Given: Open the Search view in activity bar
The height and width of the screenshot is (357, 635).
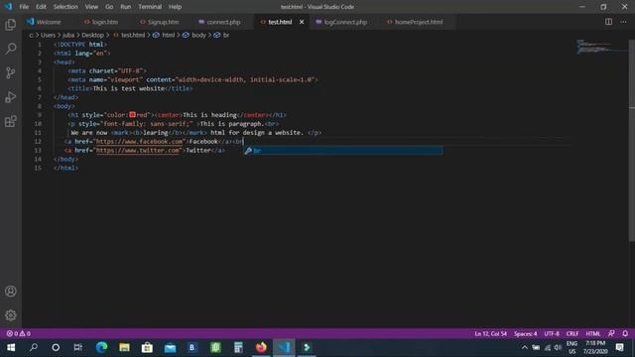Looking at the screenshot, I should pos(11,49).
